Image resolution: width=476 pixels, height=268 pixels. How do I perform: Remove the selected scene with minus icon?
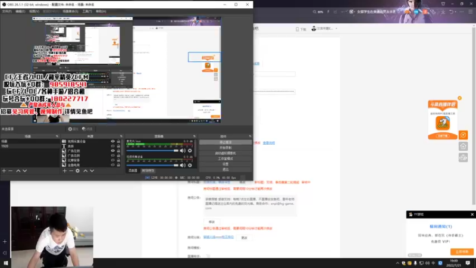[x=11, y=171]
